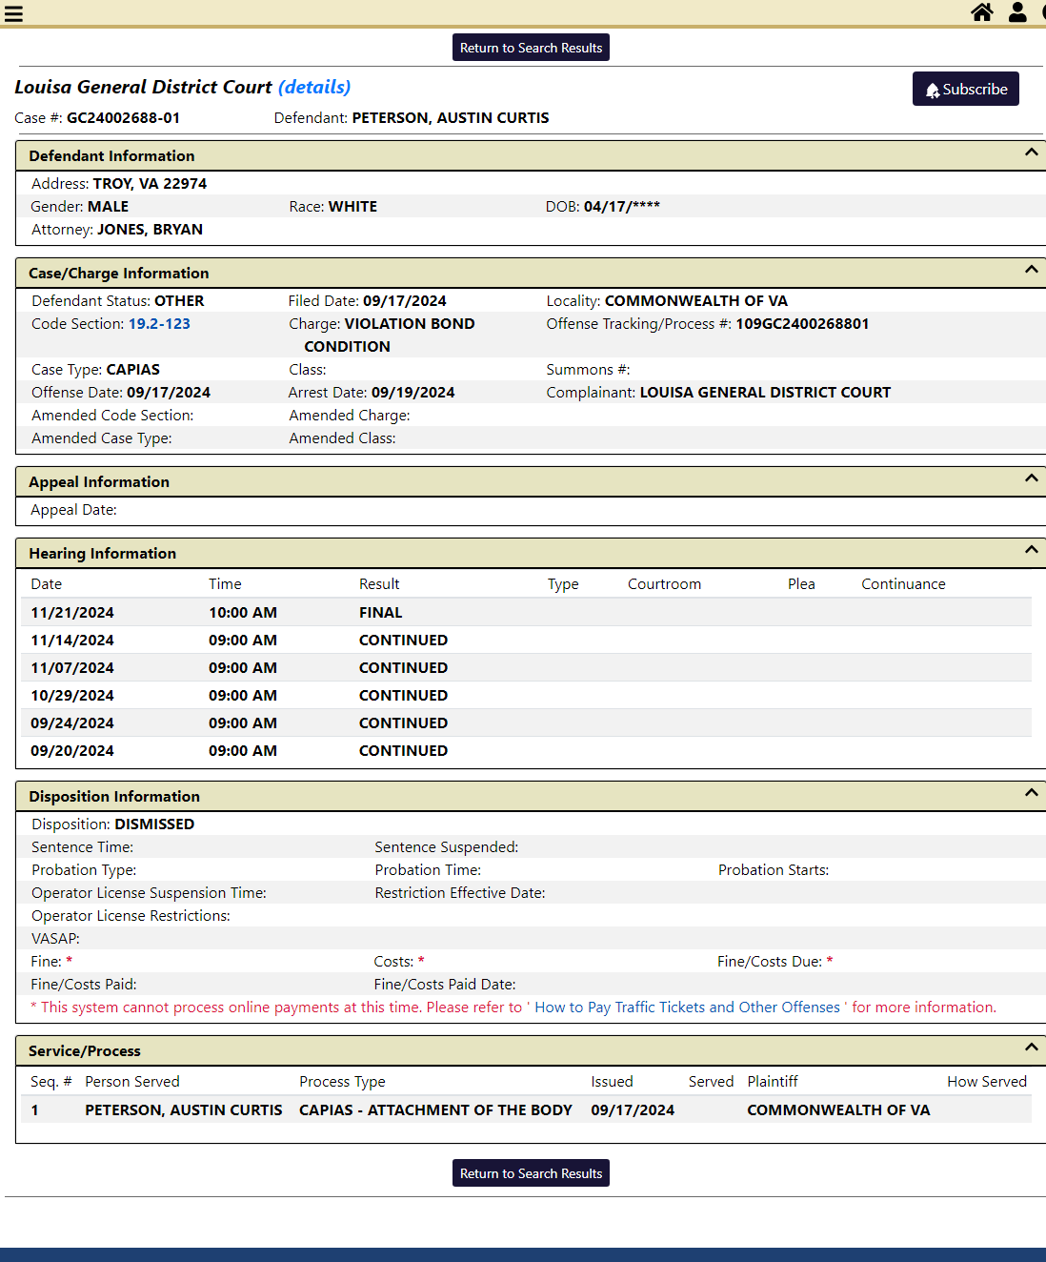
Task: Open code section 19.2-123 link
Action: [x=159, y=324]
